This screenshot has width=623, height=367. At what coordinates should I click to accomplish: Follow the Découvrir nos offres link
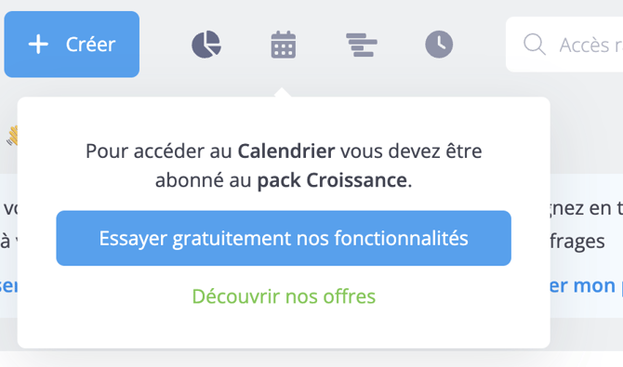pos(284,296)
